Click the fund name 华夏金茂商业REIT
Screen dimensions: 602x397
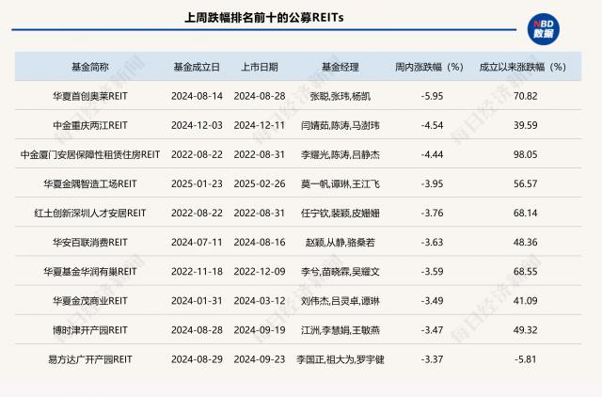pos(90,301)
